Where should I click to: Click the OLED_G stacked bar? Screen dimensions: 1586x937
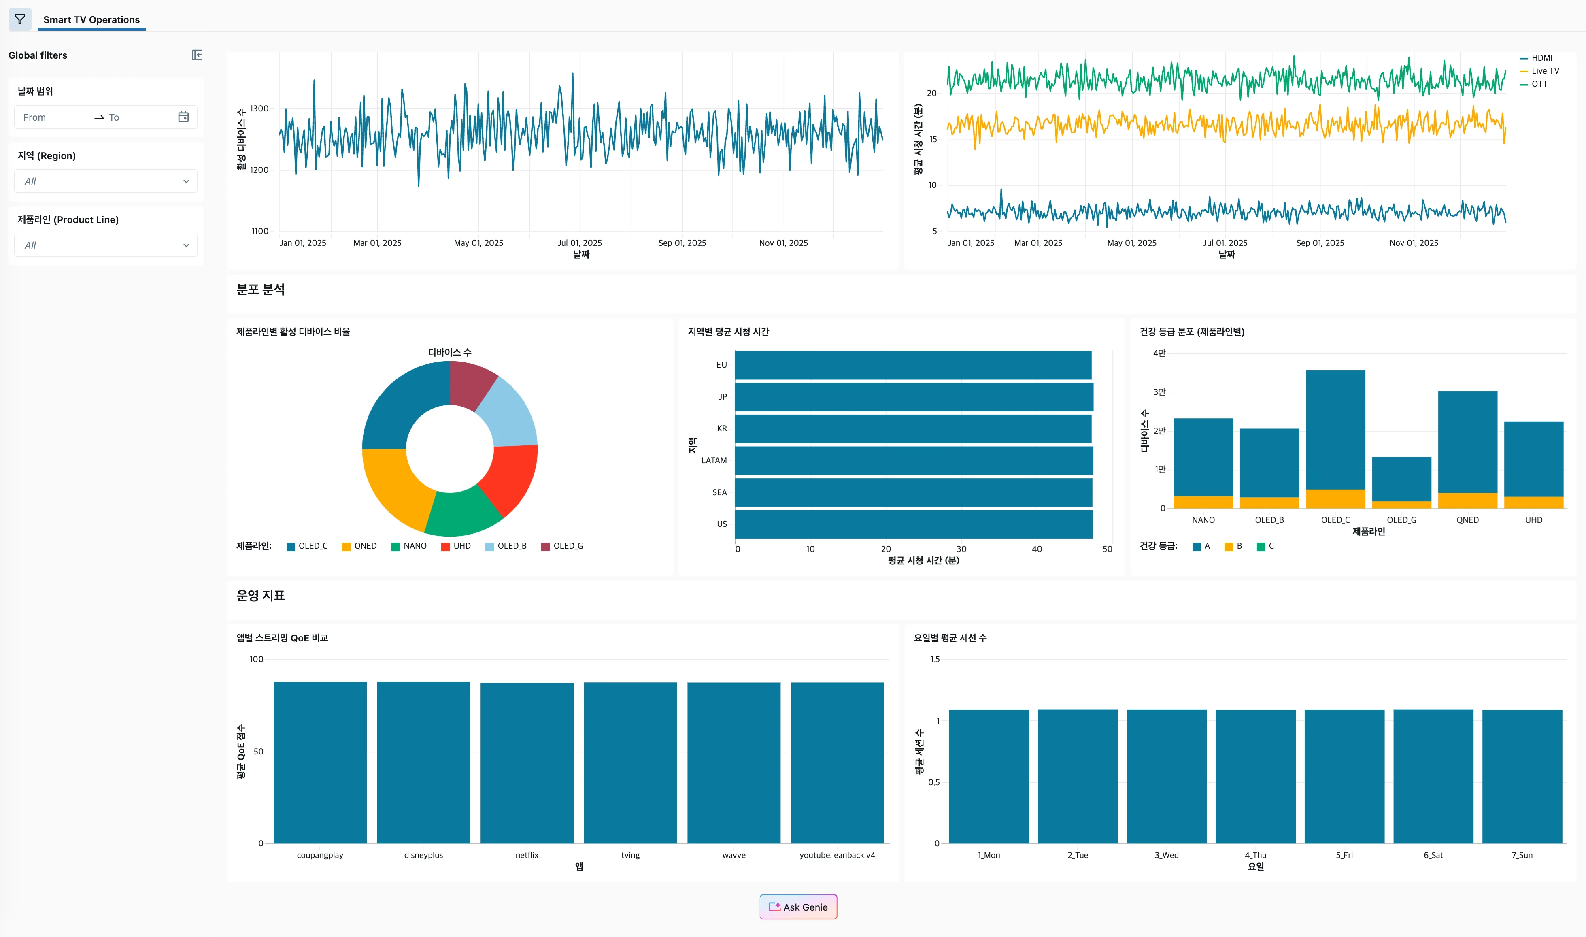[1402, 482]
